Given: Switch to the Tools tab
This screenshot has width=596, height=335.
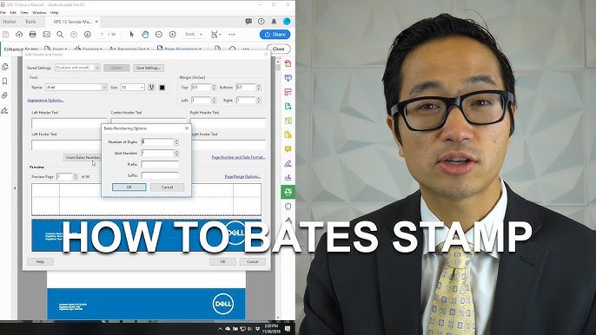Looking at the screenshot, I should pos(30,22).
